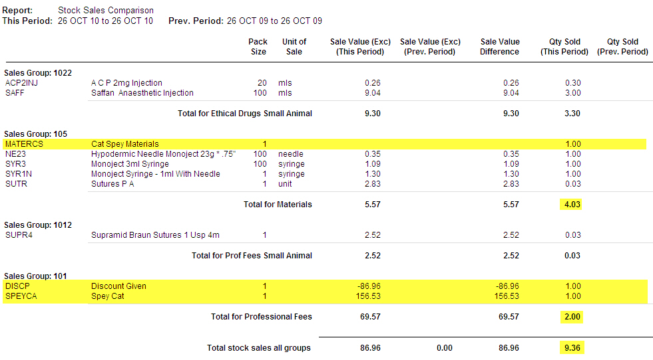
Task: Select the Sales Group: 101 heading
Action: [x=35, y=276]
